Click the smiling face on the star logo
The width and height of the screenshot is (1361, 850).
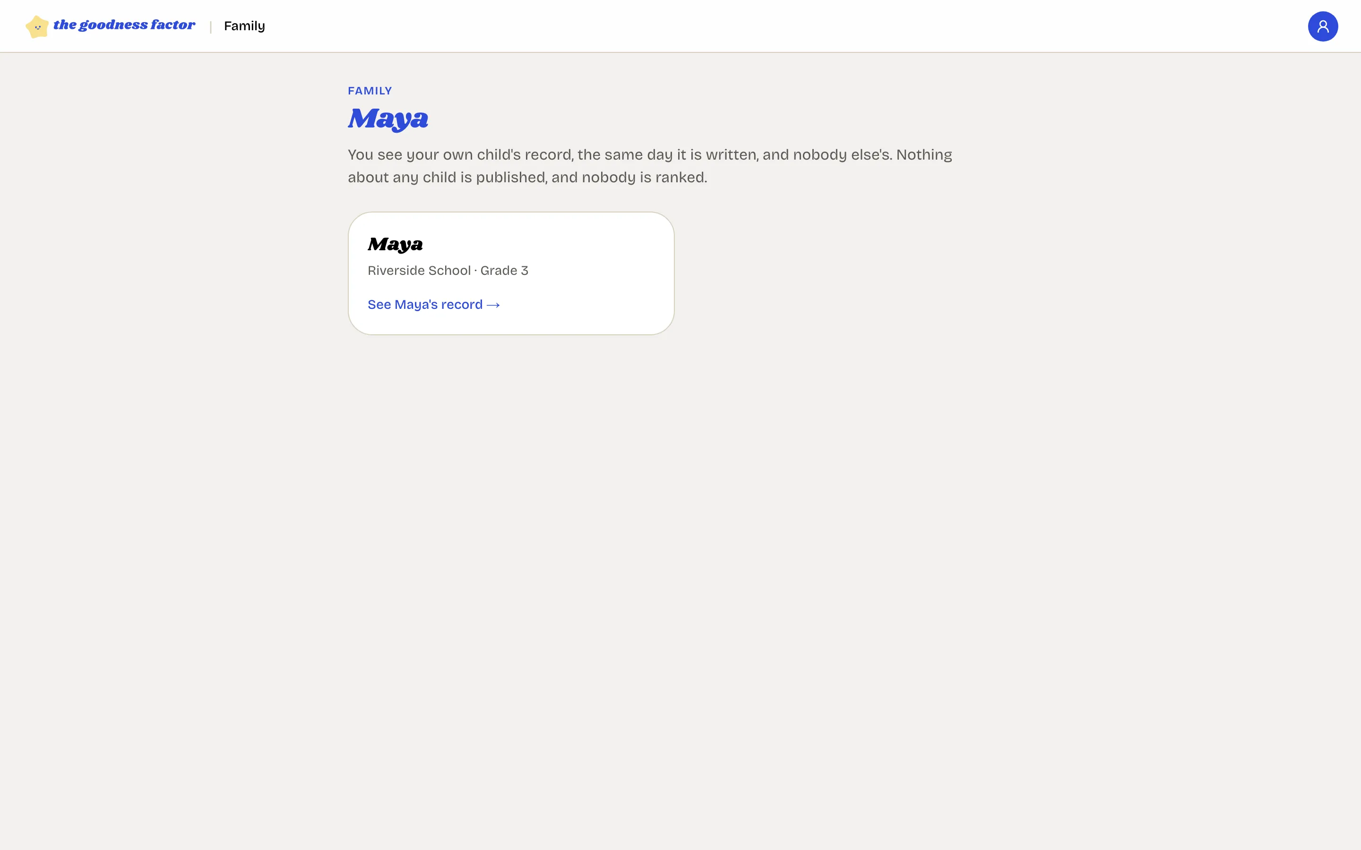coord(38,27)
